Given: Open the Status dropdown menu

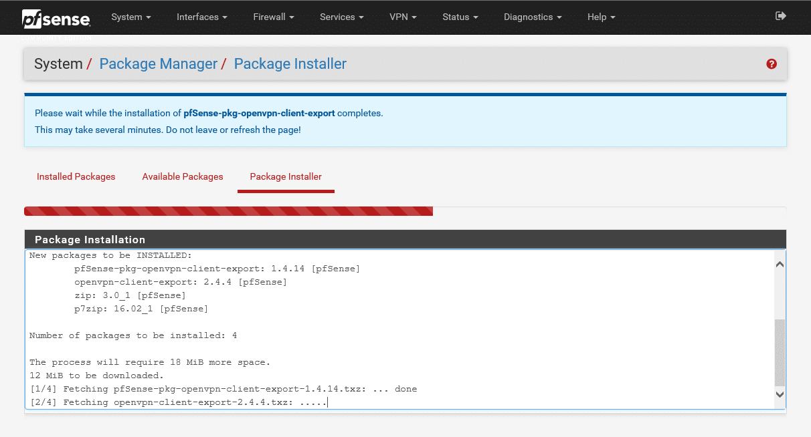Looking at the screenshot, I should (x=460, y=17).
